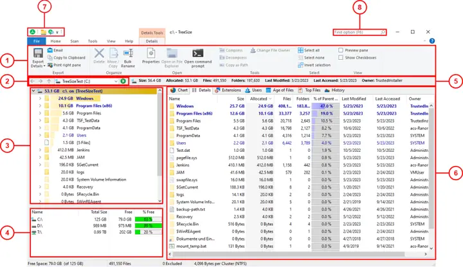Expand the Program Files (x86) tree node

pos(40,106)
